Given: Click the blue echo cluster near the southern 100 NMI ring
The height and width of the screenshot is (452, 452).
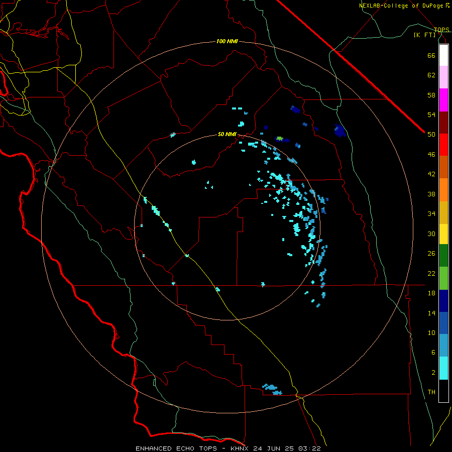Looking at the screenshot, I should click(272, 389).
